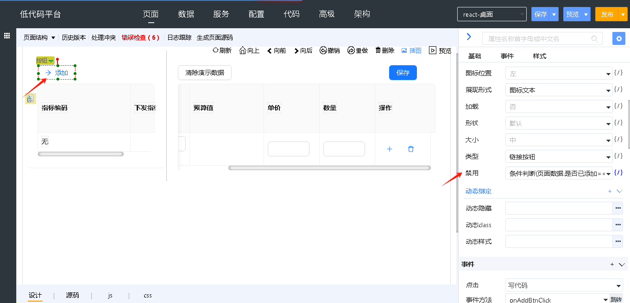Click the 向上 home-up toolbar icon
The width and height of the screenshot is (630, 303).
(x=243, y=50)
